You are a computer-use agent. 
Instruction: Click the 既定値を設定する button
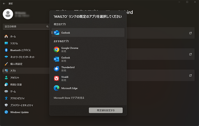click(106, 110)
